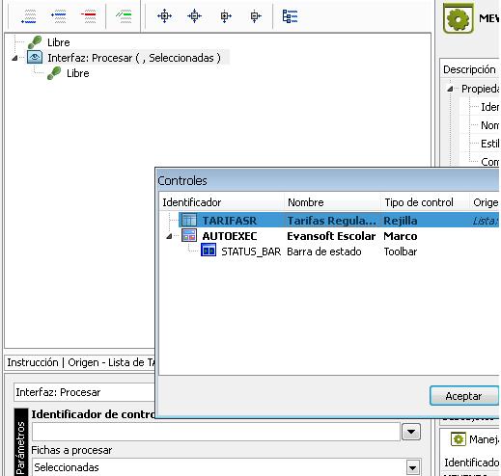Open the Identificador de control dropdown

pos(411,432)
